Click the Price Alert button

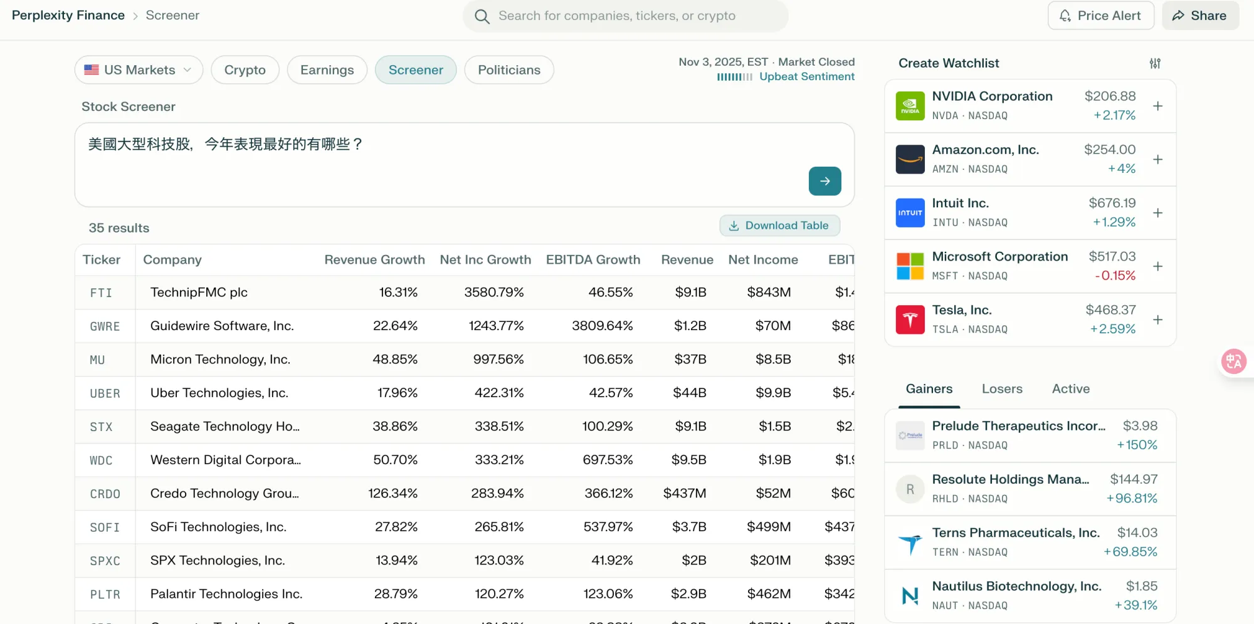[1100, 16]
